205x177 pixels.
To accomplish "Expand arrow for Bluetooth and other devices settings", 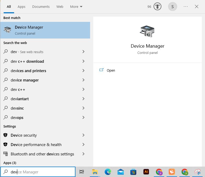I will pyautogui.click(x=83, y=154).
